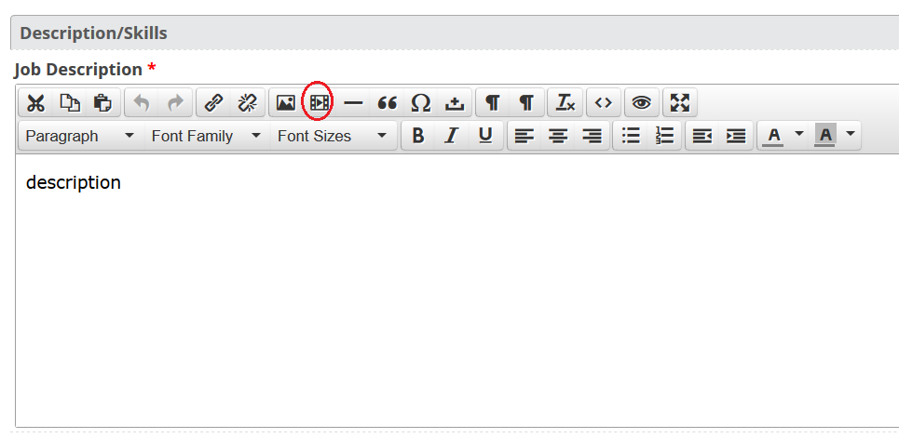Screen dimensions: 899x438
Task: Expand background color options arrow
Action: pos(851,135)
